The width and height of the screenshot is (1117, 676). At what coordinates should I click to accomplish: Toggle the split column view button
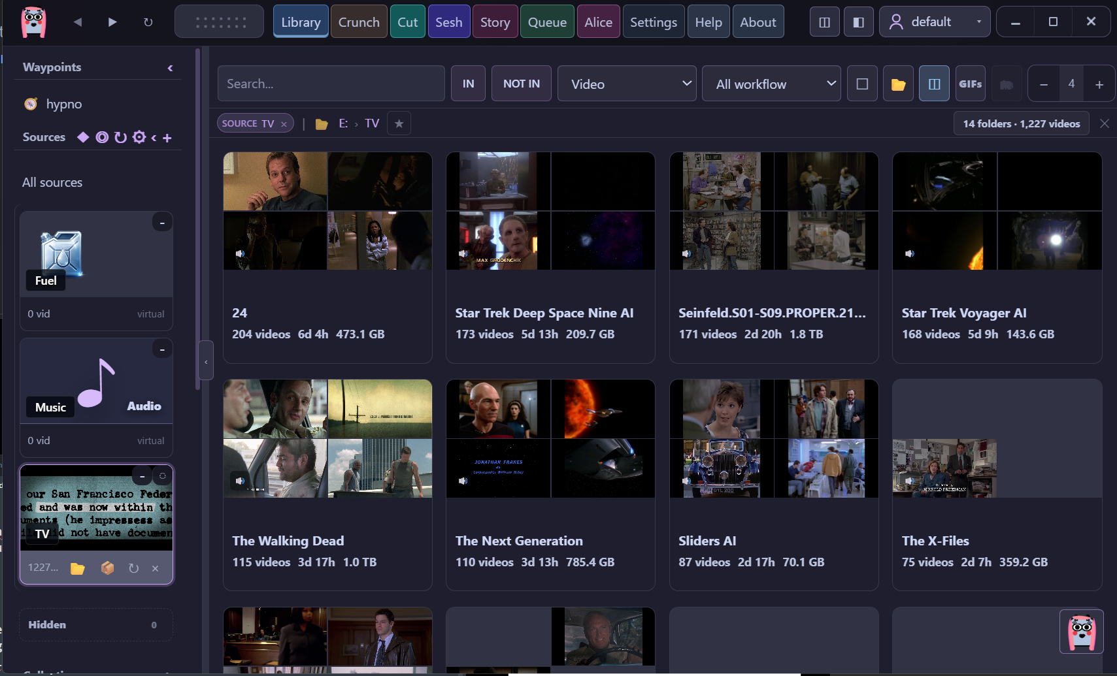coord(934,84)
